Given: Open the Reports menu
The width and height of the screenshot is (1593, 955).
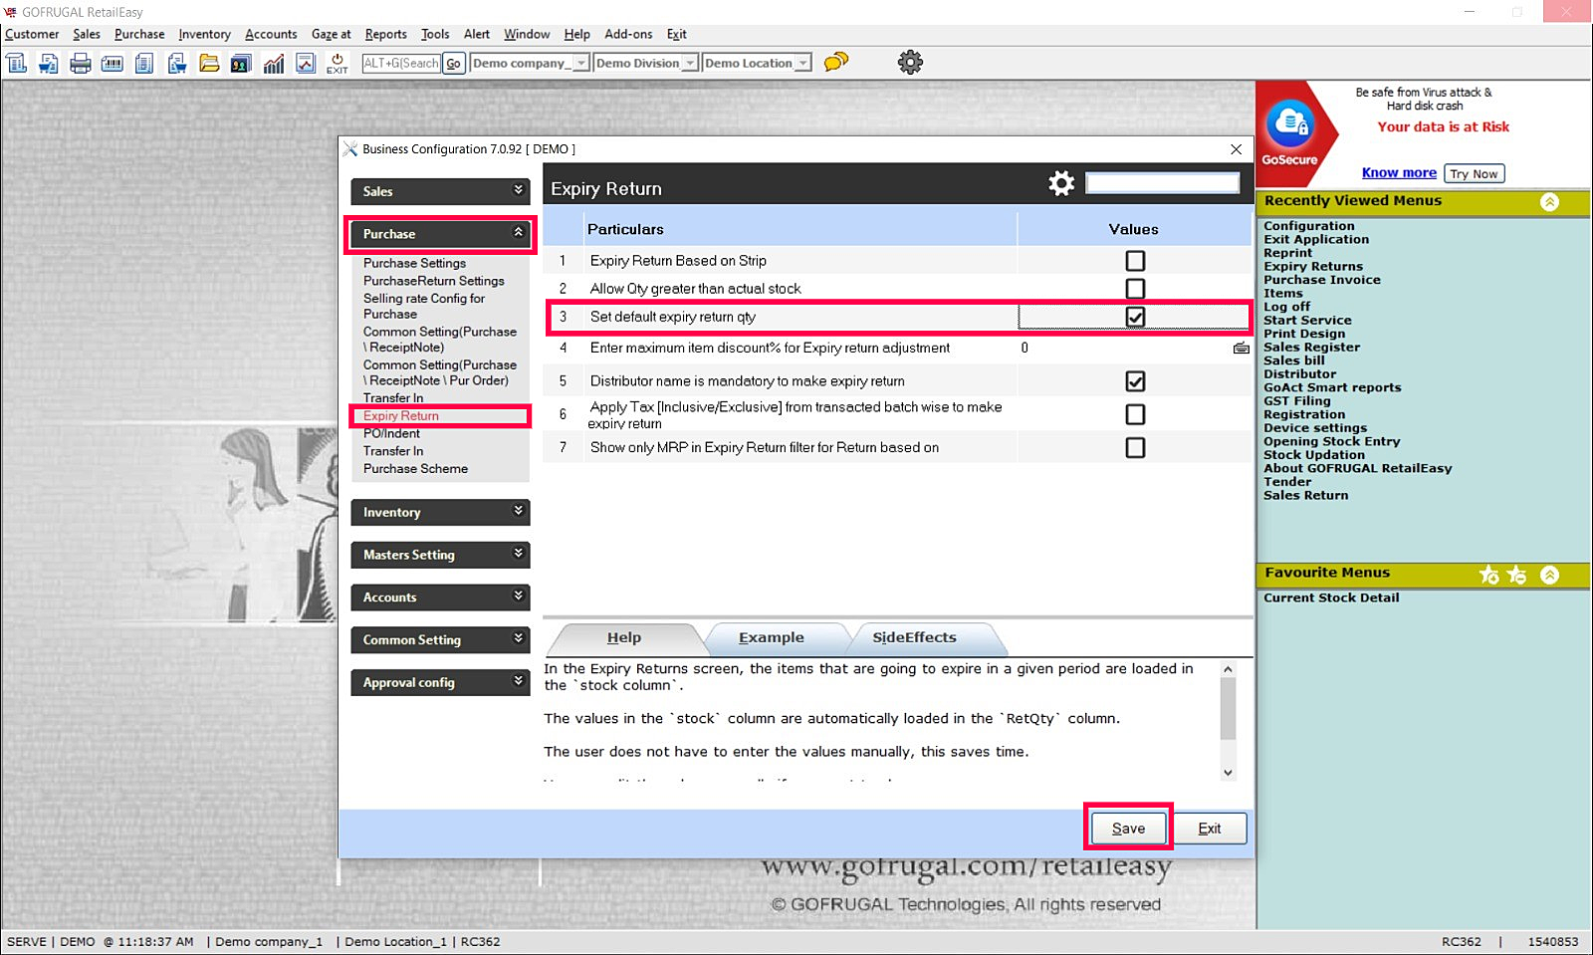Looking at the screenshot, I should pyautogui.click(x=385, y=34).
